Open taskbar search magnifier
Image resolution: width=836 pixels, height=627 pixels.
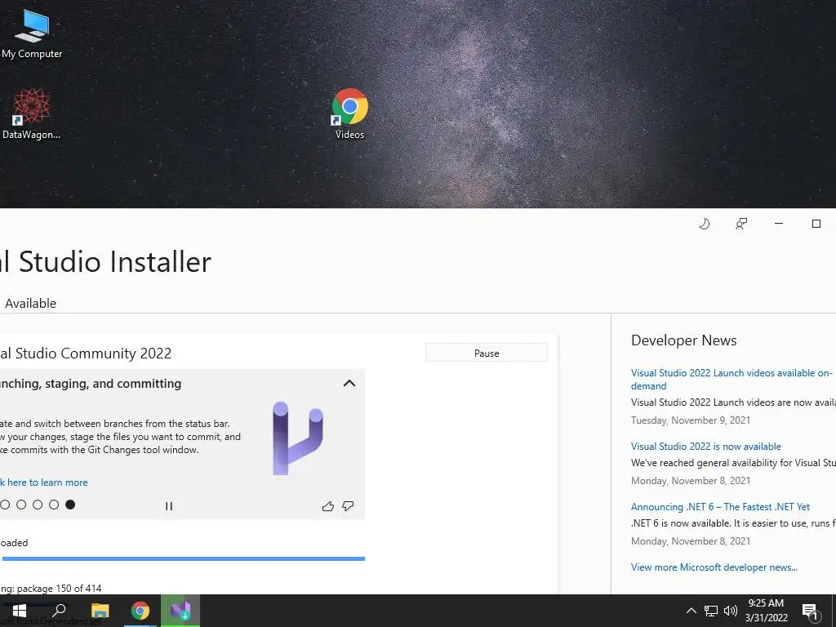(x=59, y=610)
